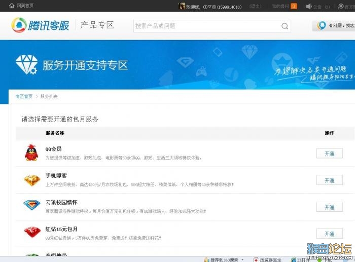This screenshot has width=355, height=262.
Task: Open 我的提问 in top bar
Action: [x=280, y=7]
